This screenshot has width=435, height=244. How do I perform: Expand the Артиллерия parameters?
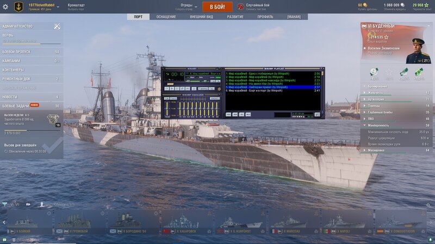[396, 99]
